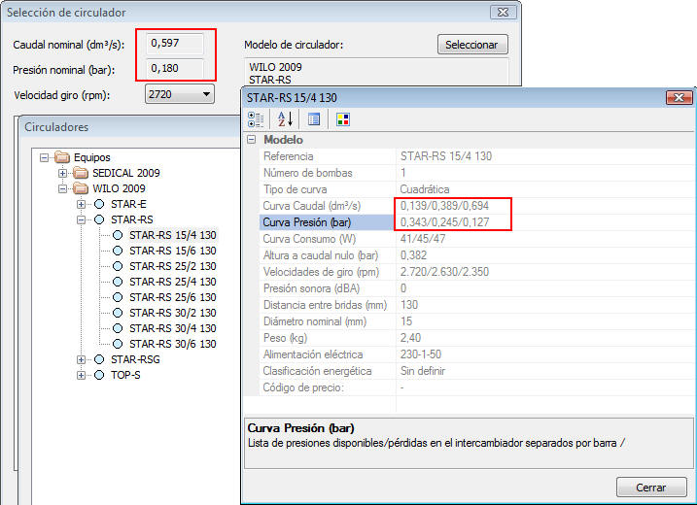The width and height of the screenshot is (697, 505).
Task: Click the Caudal nominal value field
Action: [175, 43]
